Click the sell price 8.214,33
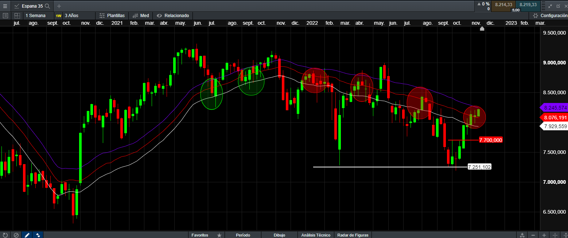 coord(503,4)
